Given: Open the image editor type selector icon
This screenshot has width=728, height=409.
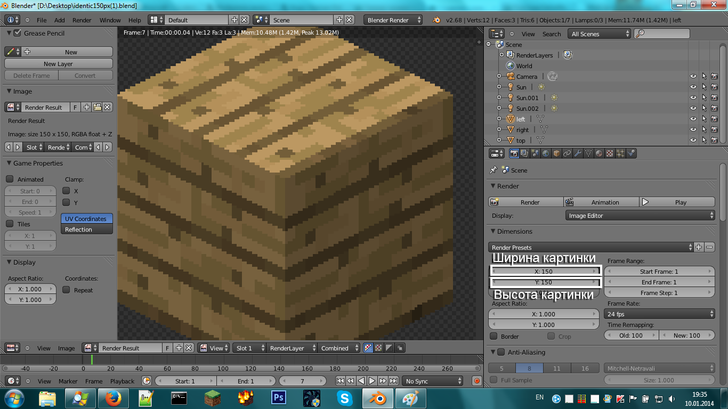Looking at the screenshot, I should point(12,348).
